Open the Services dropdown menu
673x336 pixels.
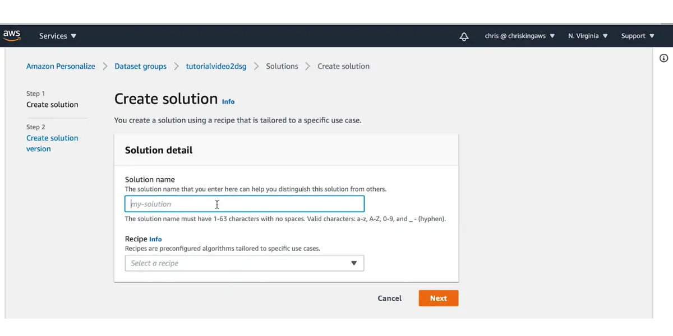[58, 36]
